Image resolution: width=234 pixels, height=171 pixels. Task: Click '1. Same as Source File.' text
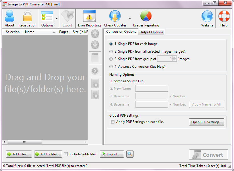[x=127, y=81]
